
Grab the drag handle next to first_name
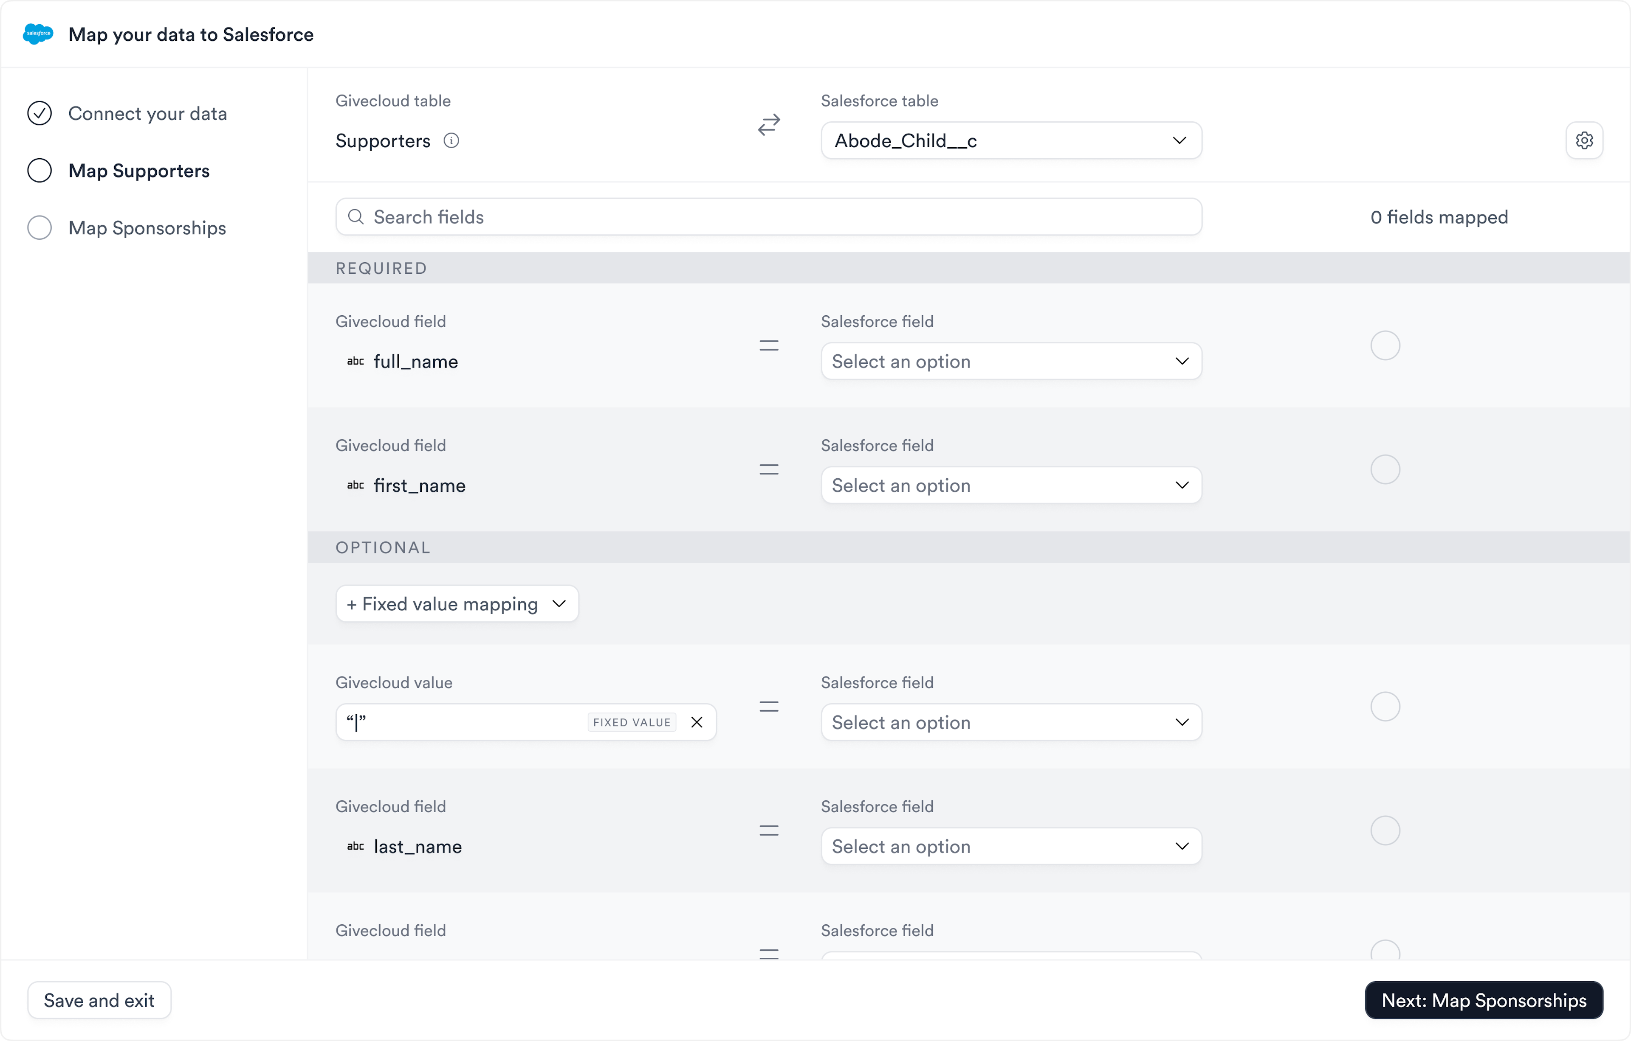769,469
